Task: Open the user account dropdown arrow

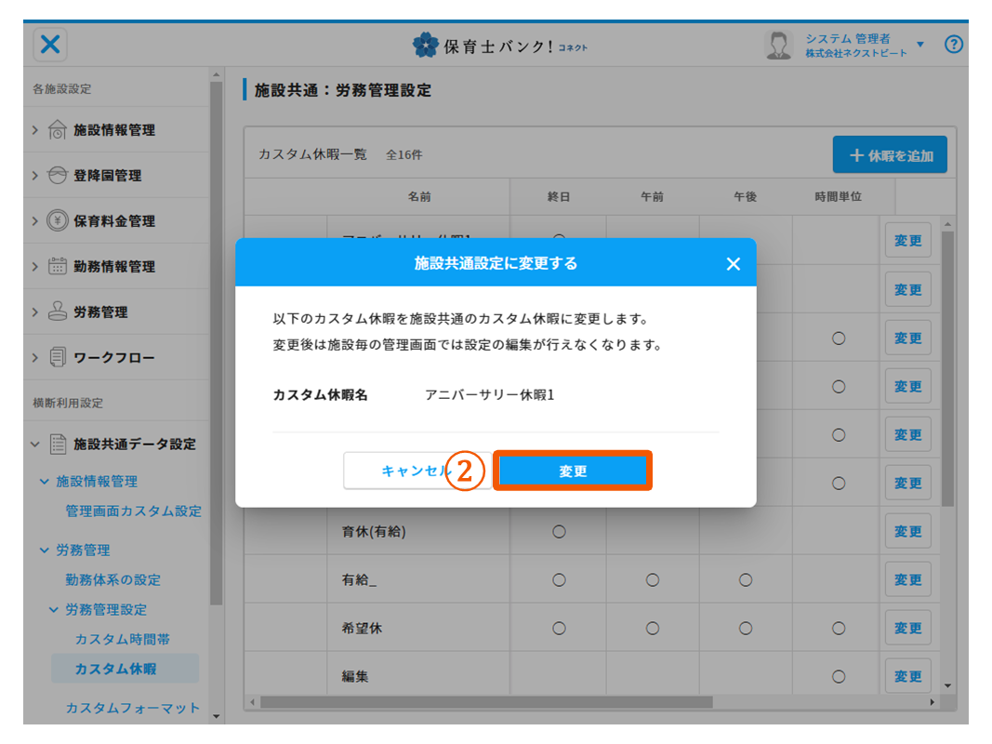Action: point(920,45)
